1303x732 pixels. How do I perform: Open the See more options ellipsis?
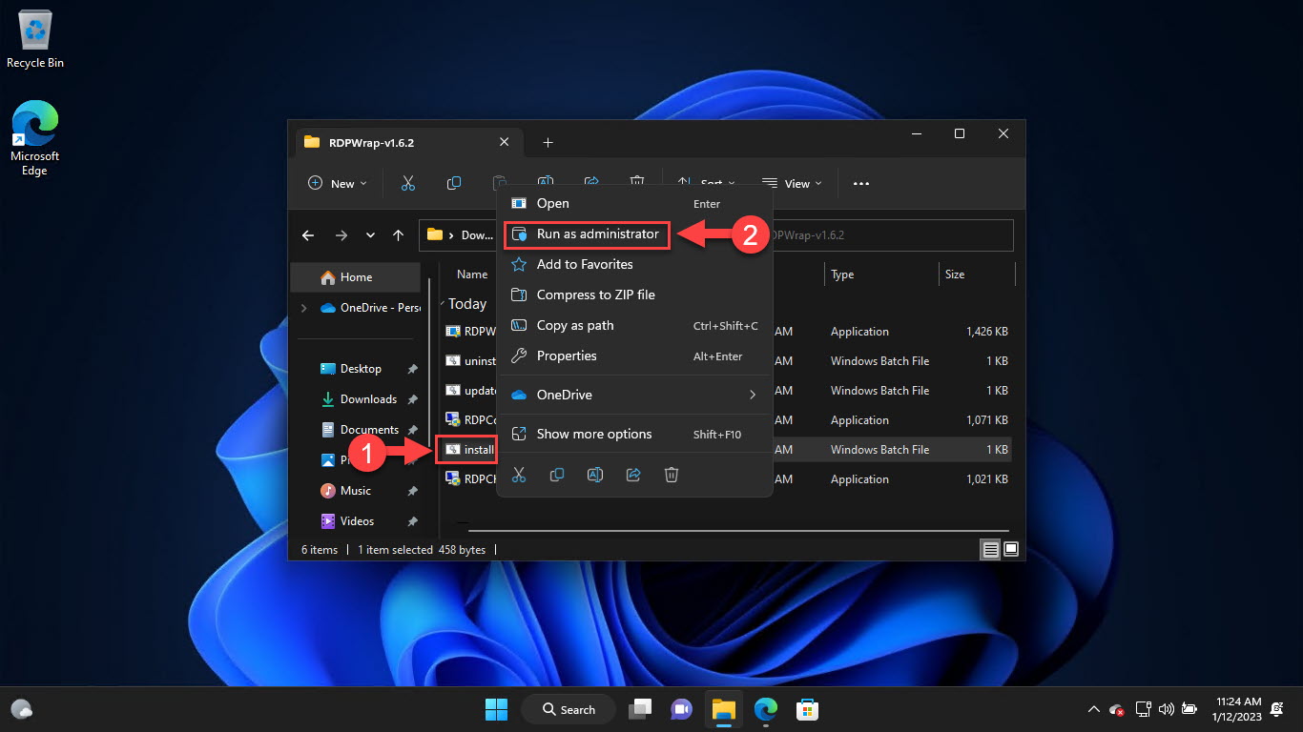pyautogui.click(x=861, y=184)
